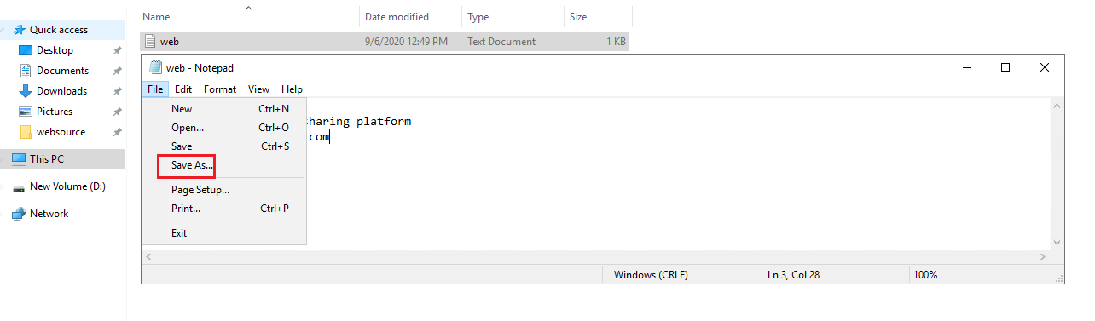Viewport: 1095px width, 321px height.
Task: Open the Format menu in Notepad
Action: (x=220, y=89)
